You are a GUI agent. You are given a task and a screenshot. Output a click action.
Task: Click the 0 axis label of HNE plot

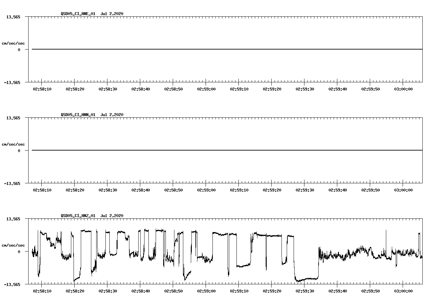tap(19, 50)
